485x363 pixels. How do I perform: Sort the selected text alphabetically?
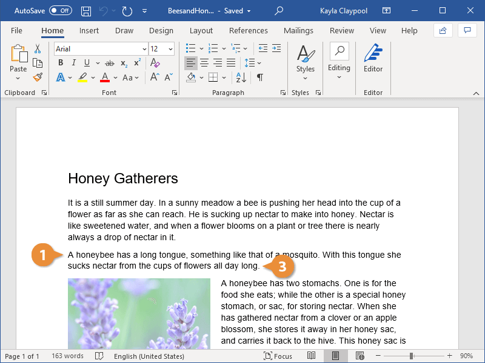coord(241,77)
